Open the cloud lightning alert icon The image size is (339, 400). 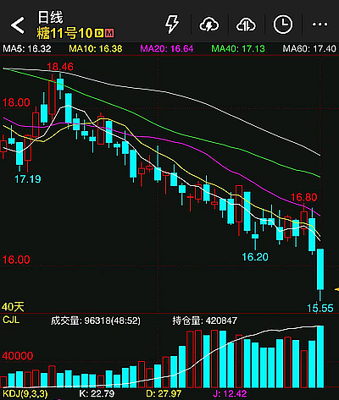pos(209,25)
